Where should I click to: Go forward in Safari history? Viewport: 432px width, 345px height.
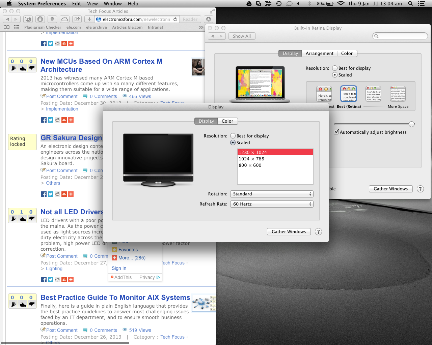click(x=16, y=19)
